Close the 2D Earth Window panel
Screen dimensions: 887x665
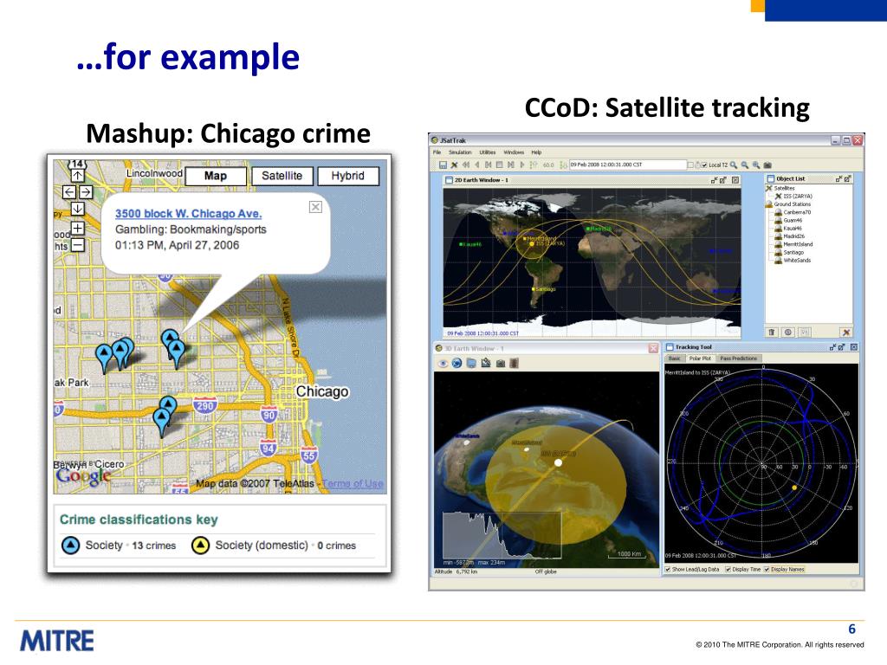click(x=735, y=180)
